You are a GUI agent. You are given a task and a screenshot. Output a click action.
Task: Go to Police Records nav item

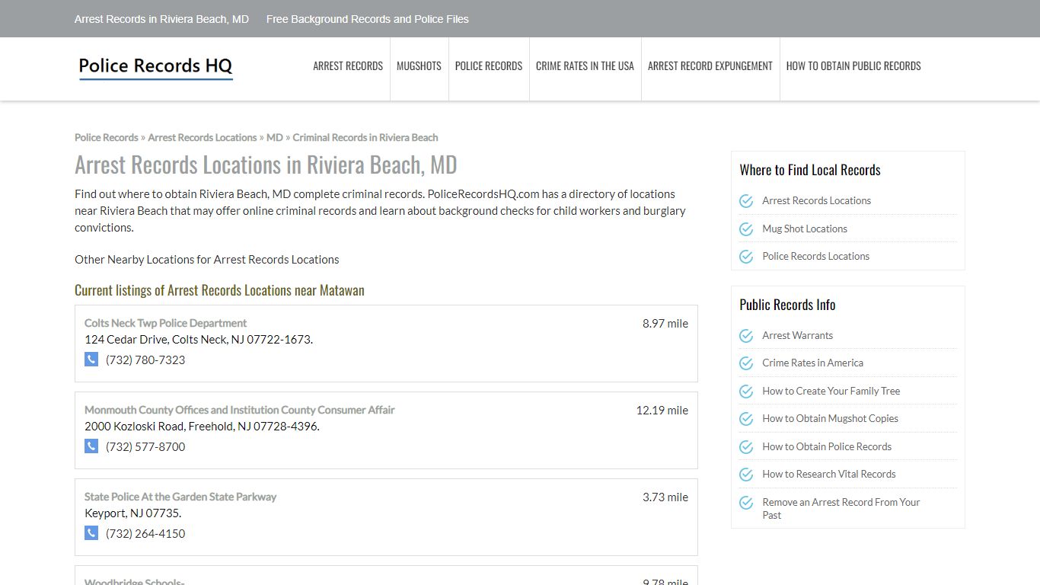click(489, 66)
